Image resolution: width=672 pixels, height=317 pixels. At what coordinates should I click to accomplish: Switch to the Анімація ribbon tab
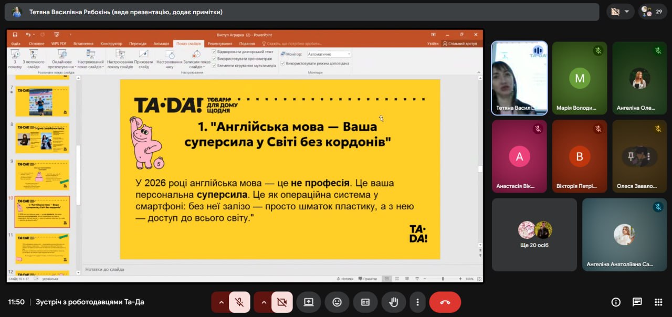click(x=161, y=44)
